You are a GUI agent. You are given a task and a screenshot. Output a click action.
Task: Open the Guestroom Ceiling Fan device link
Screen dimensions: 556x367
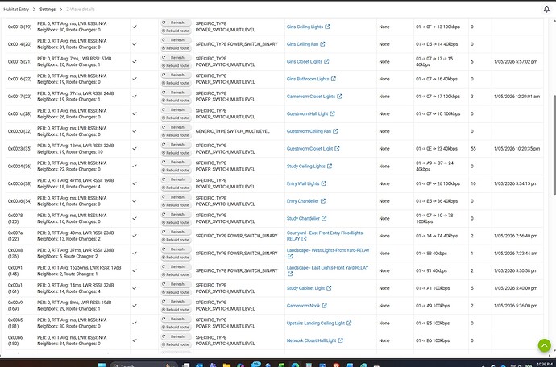(x=309, y=131)
